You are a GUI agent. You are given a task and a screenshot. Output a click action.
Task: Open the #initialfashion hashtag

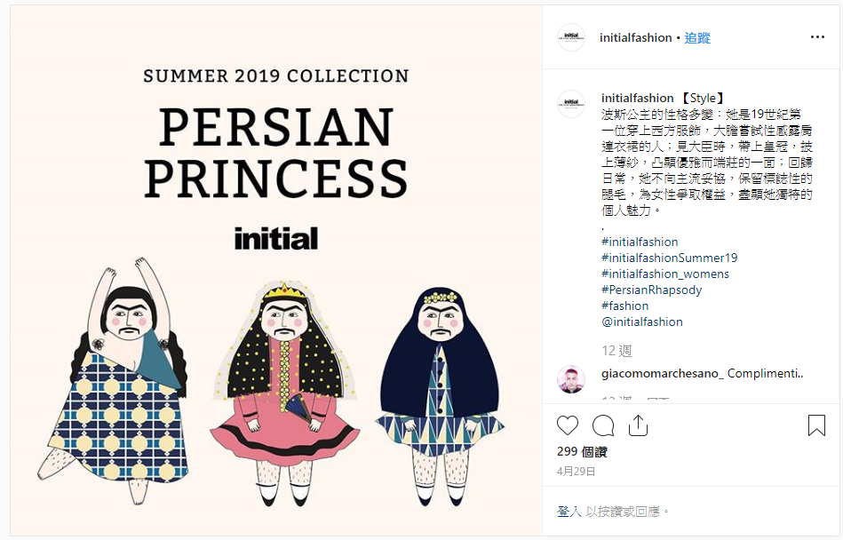(x=640, y=242)
